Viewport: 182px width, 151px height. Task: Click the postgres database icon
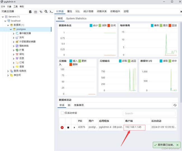(14, 29)
